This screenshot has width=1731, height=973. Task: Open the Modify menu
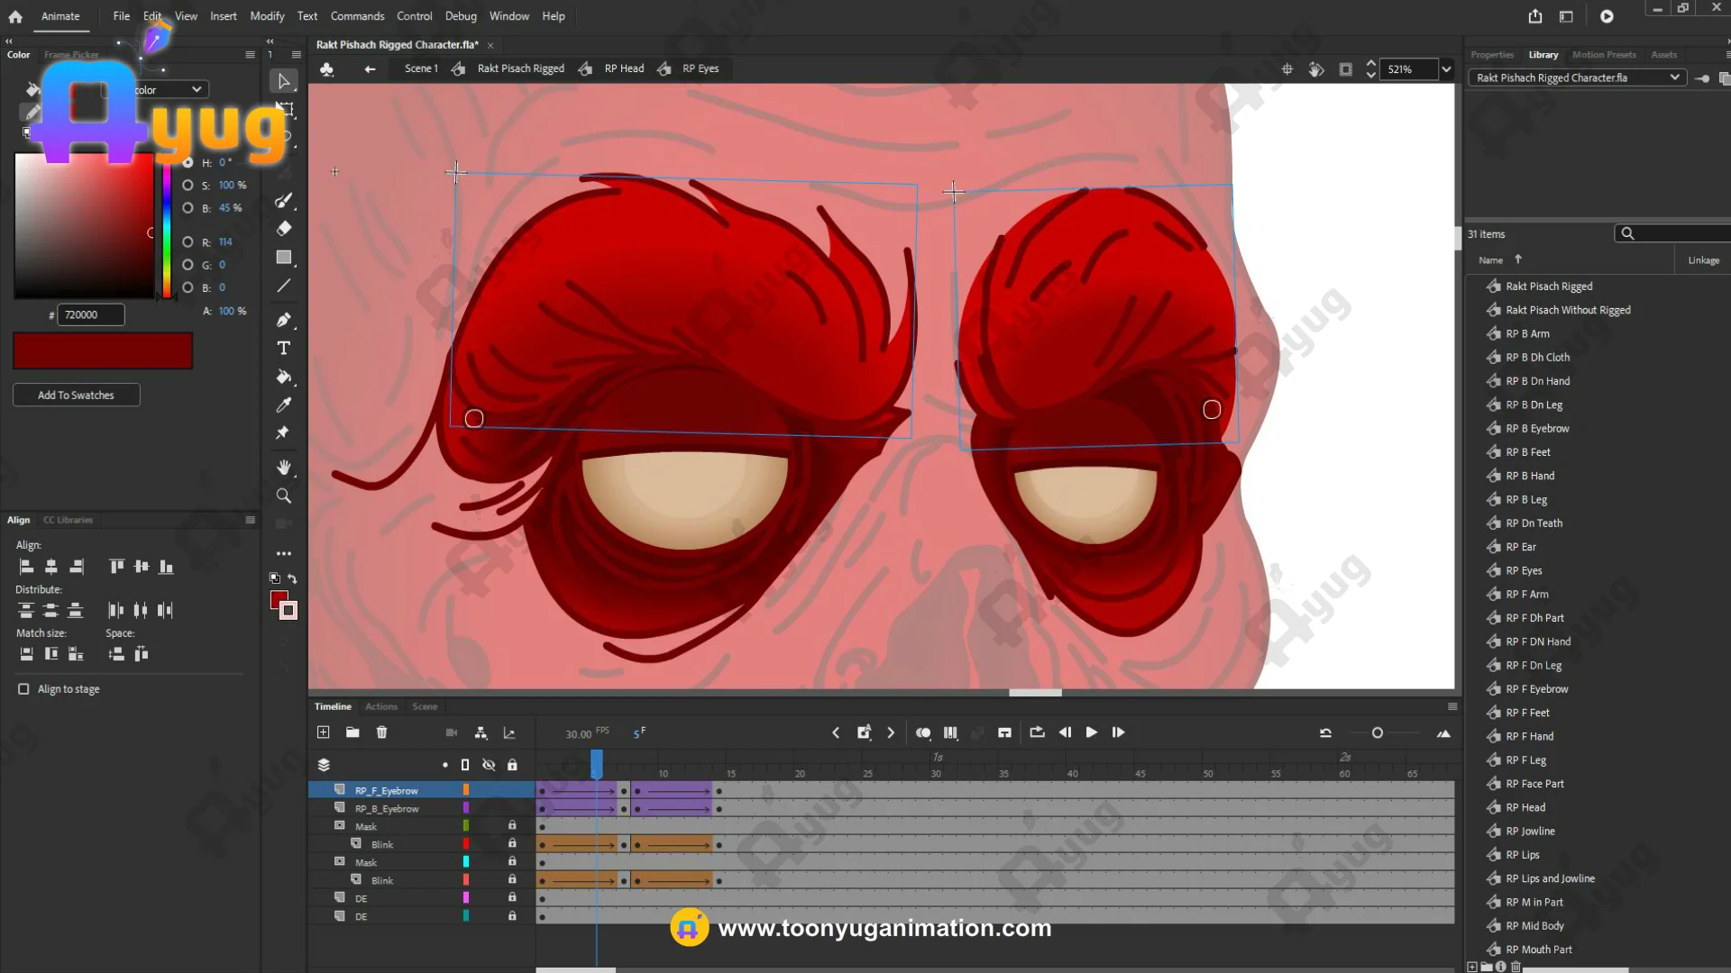pos(267,16)
